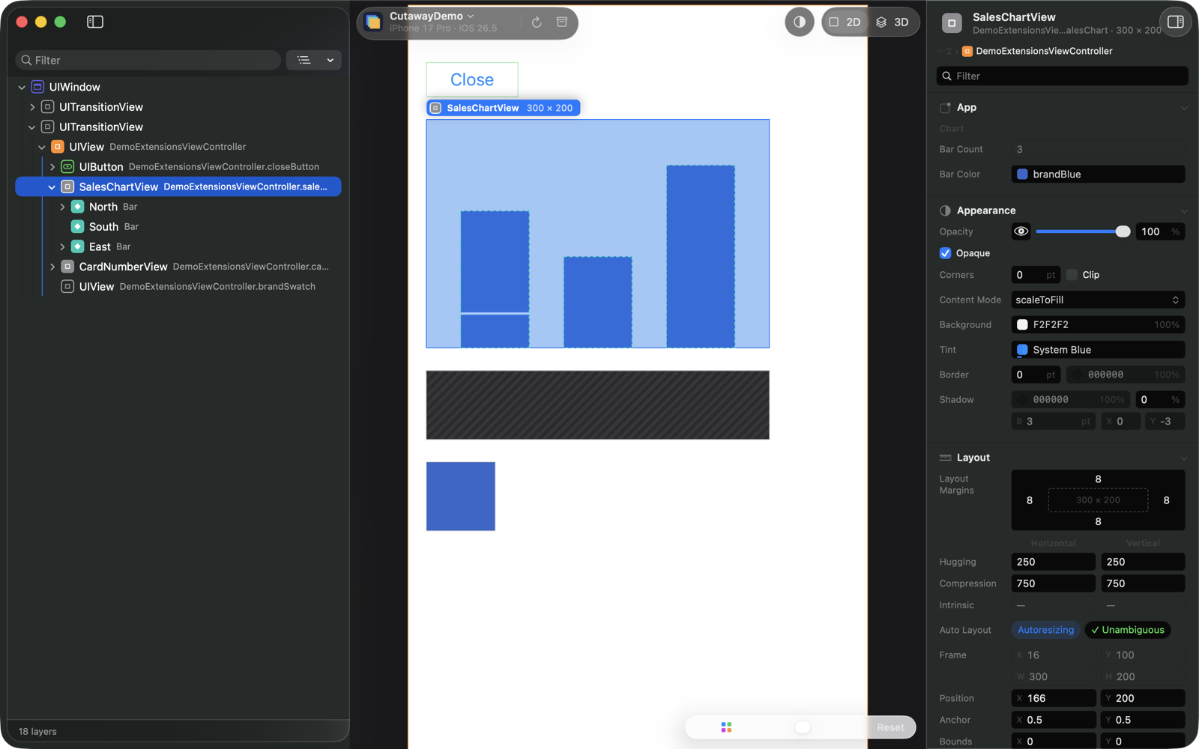Uncheck the Opaque checkbox

click(945, 253)
